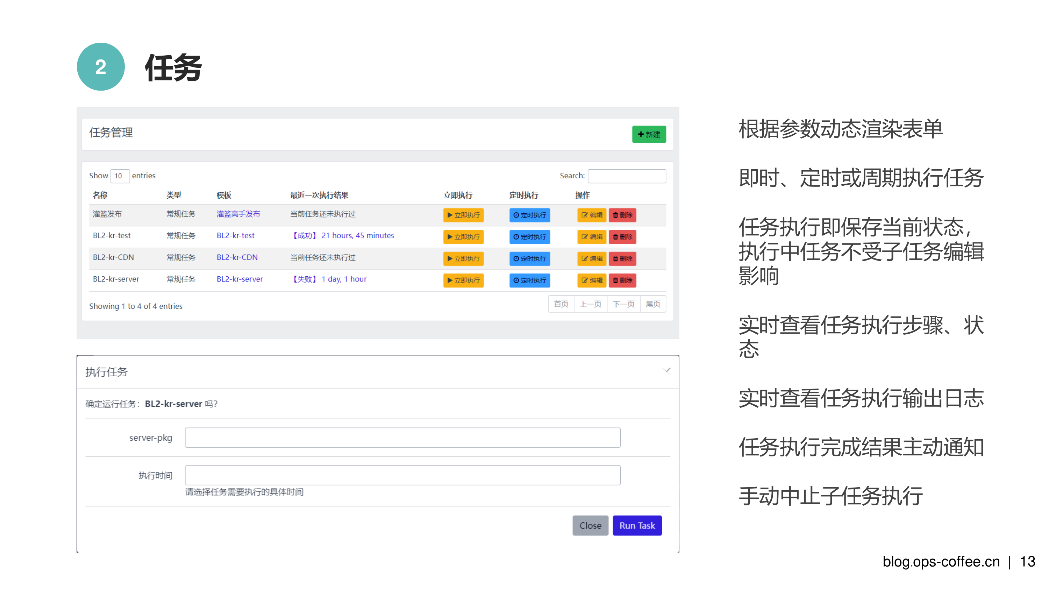The image size is (1049, 590).
Task: Open the Show entries count dropdown
Action: click(120, 176)
